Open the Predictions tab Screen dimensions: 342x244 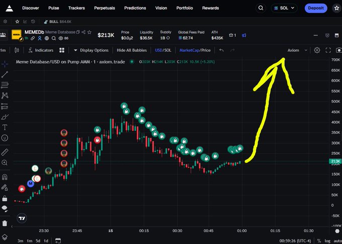click(135, 8)
